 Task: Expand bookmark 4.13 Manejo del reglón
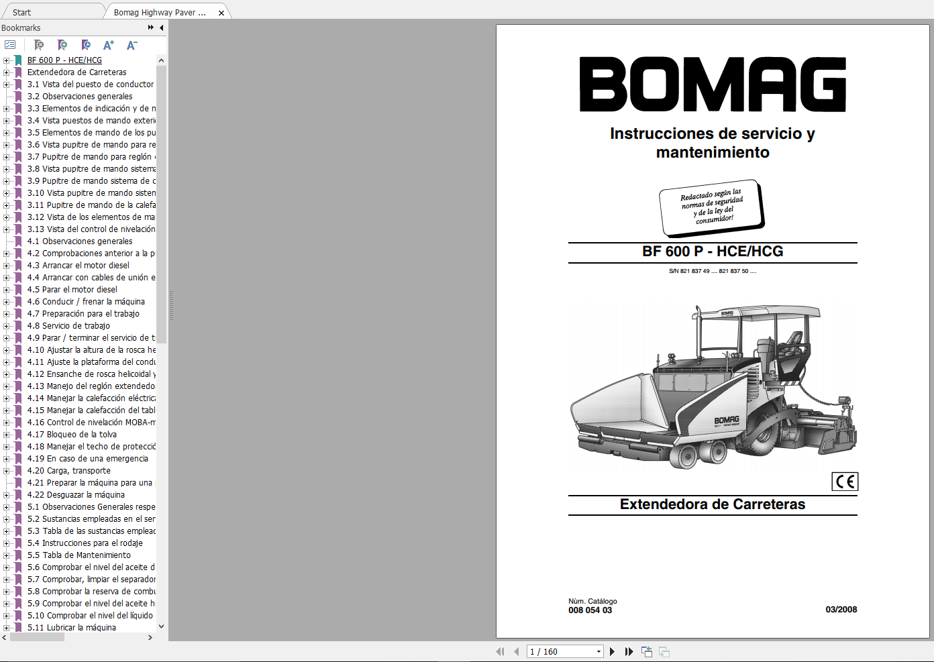(x=6, y=386)
